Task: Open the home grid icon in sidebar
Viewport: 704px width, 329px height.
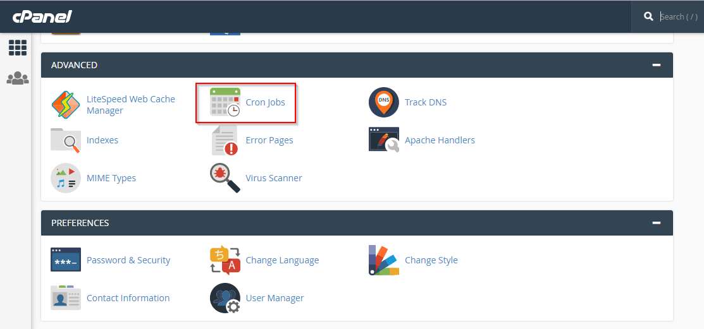Action: pyautogui.click(x=18, y=47)
